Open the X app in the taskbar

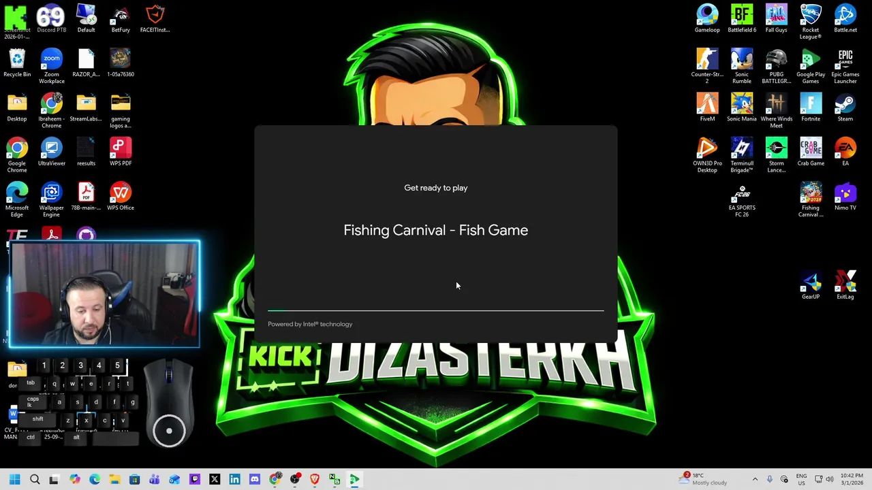215,479
